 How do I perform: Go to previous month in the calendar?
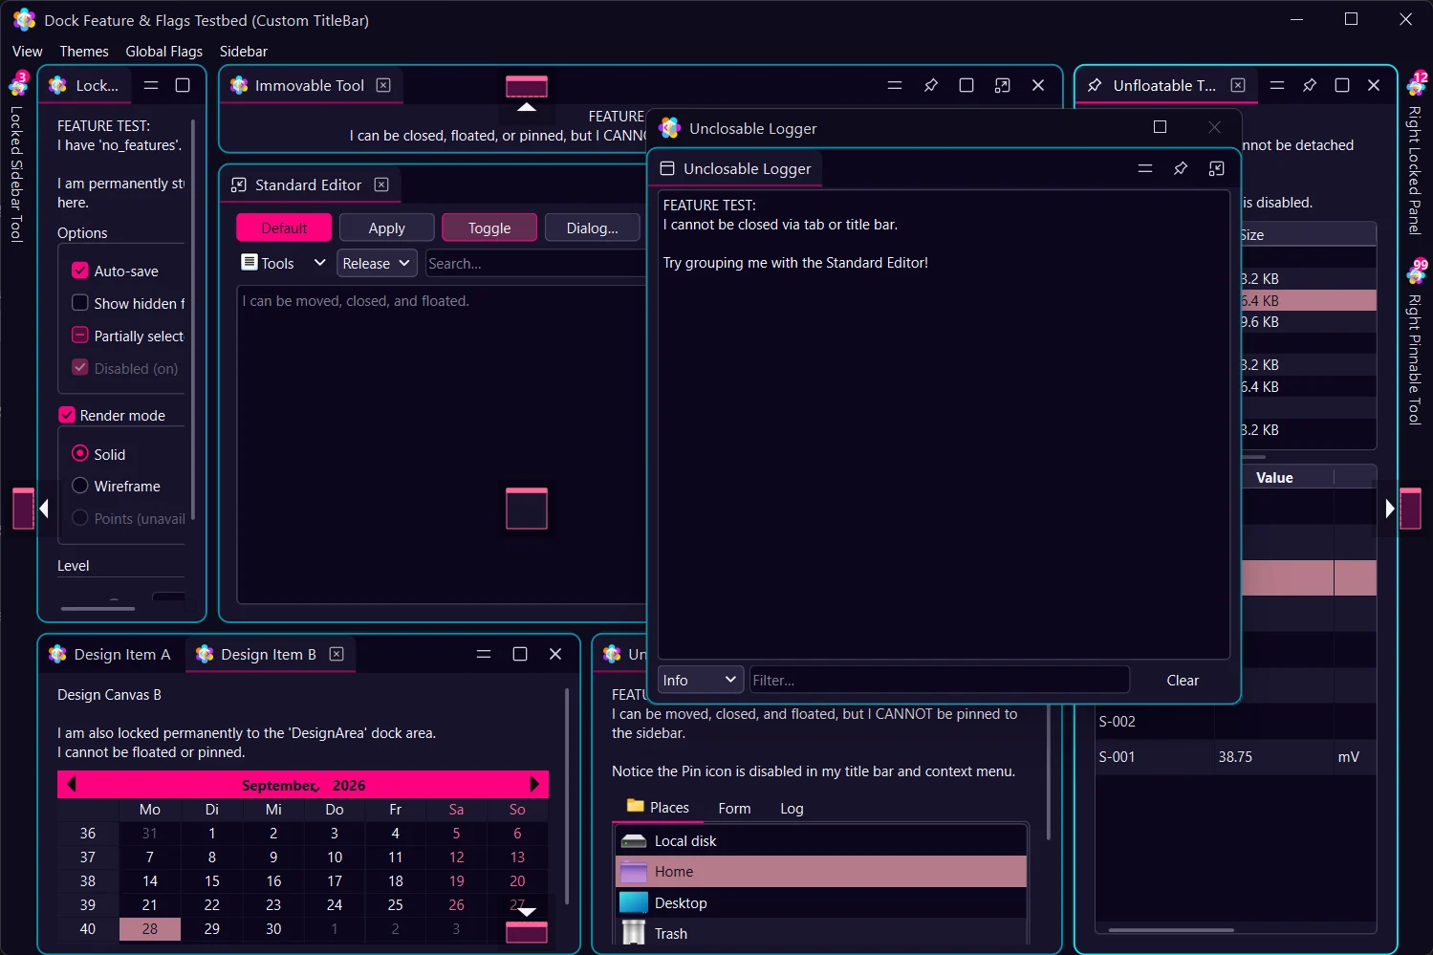(x=71, y=785)
